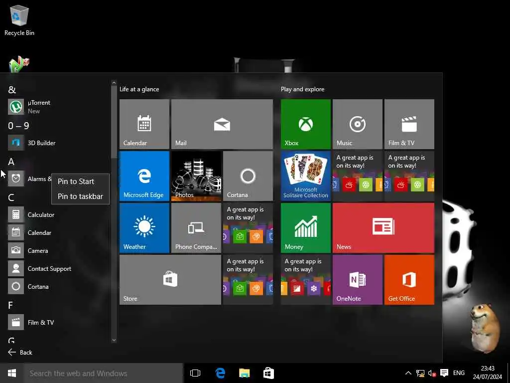Launch the OneNote tile

(358, 279)
